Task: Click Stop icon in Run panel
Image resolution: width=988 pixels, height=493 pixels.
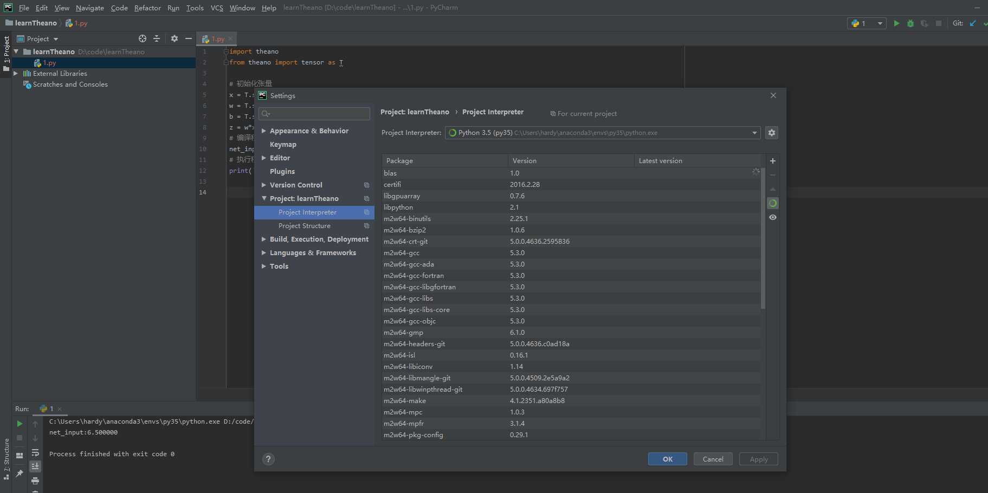Action: (20, 438)
